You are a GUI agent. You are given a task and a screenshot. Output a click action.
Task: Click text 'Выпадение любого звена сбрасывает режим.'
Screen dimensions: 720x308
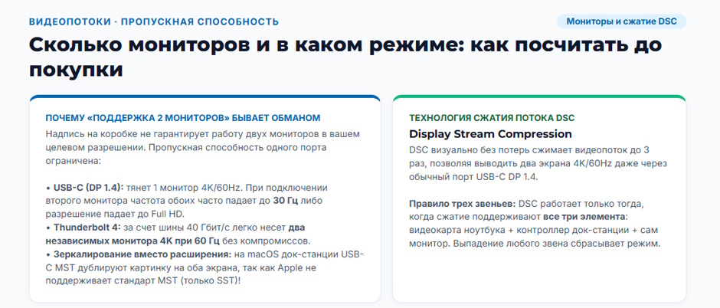pos(557,244)
